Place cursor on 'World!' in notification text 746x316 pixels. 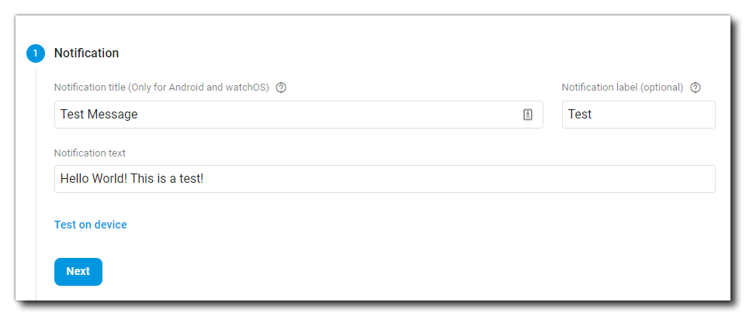[110, 179]
